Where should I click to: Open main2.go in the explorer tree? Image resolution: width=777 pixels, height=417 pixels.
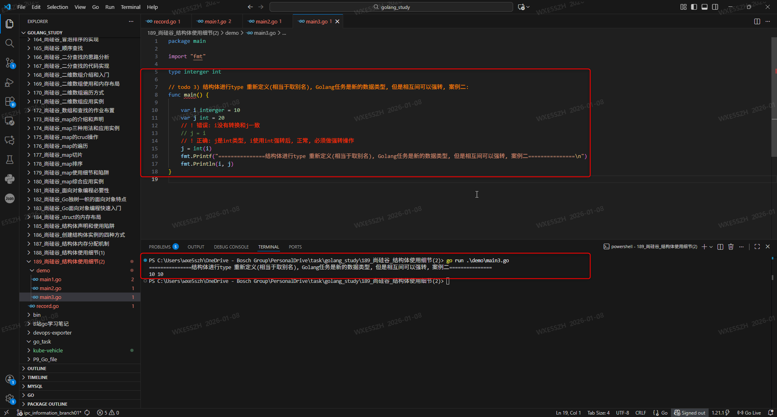point(80,288)
